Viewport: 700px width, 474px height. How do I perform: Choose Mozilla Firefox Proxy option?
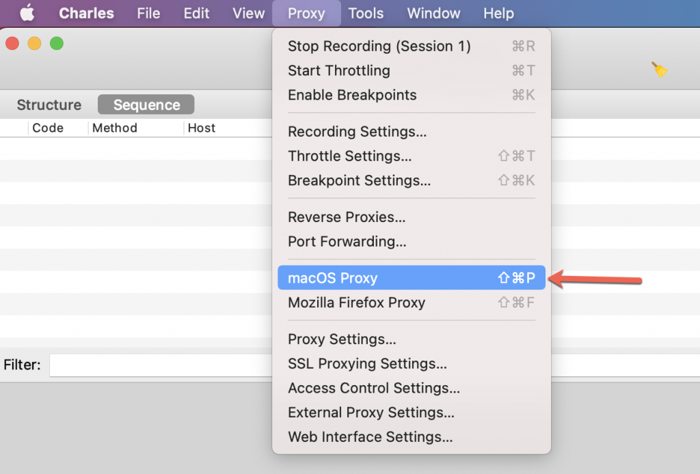click(x=411, y=303)
